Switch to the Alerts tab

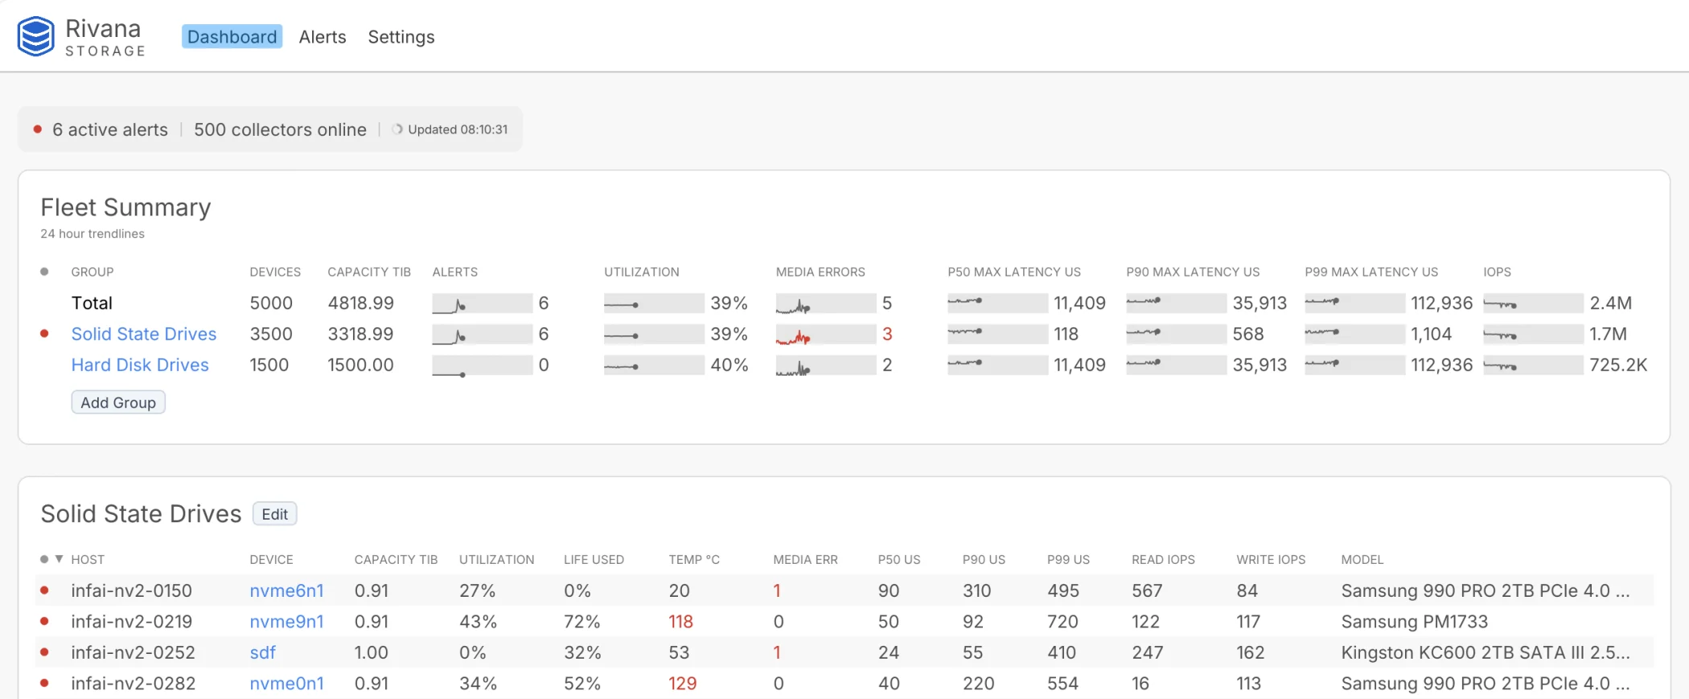click(323, 36)
